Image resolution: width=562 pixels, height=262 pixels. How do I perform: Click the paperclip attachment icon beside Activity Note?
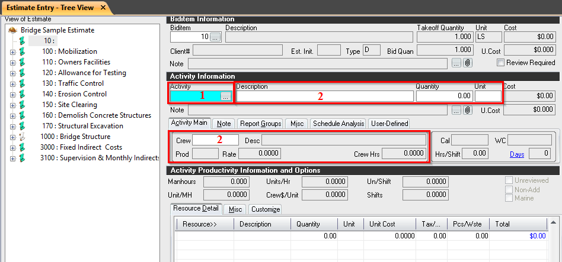(x=468, y=110)
